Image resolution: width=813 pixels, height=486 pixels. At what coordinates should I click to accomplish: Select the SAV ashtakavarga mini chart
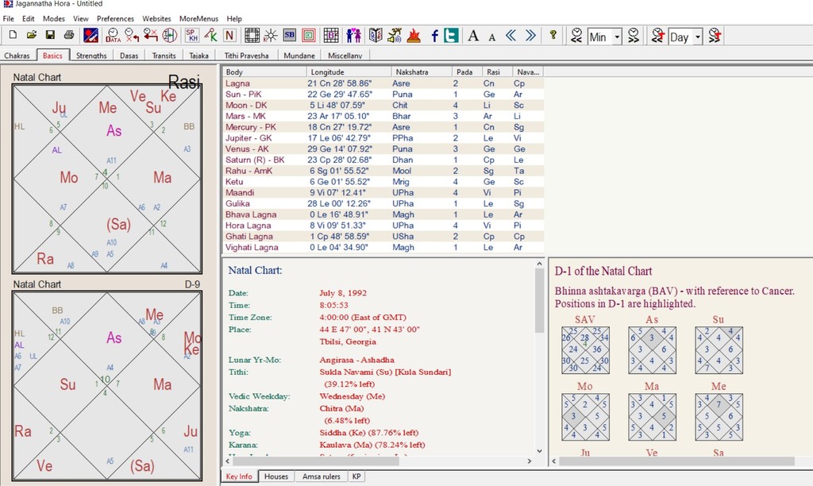585,350
